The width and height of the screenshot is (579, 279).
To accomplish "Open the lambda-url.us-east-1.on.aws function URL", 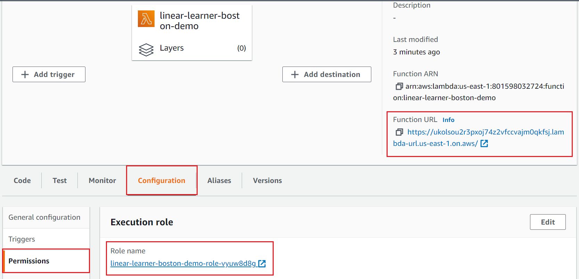I will click(479, 138).
